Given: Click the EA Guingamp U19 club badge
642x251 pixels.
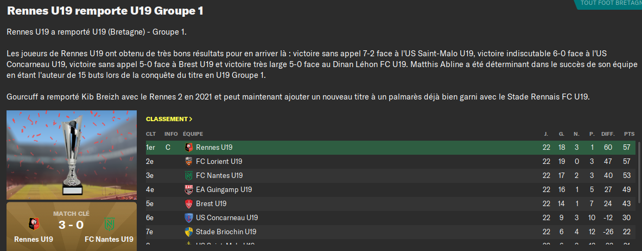Looking at the screenshot, I should pyautogui.click(x=189, y=189).
